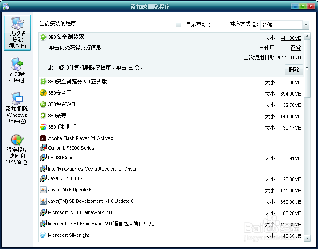Select Java(TM) 6 Update 6 text
The image size is (318, 249).
coord(70,190)
